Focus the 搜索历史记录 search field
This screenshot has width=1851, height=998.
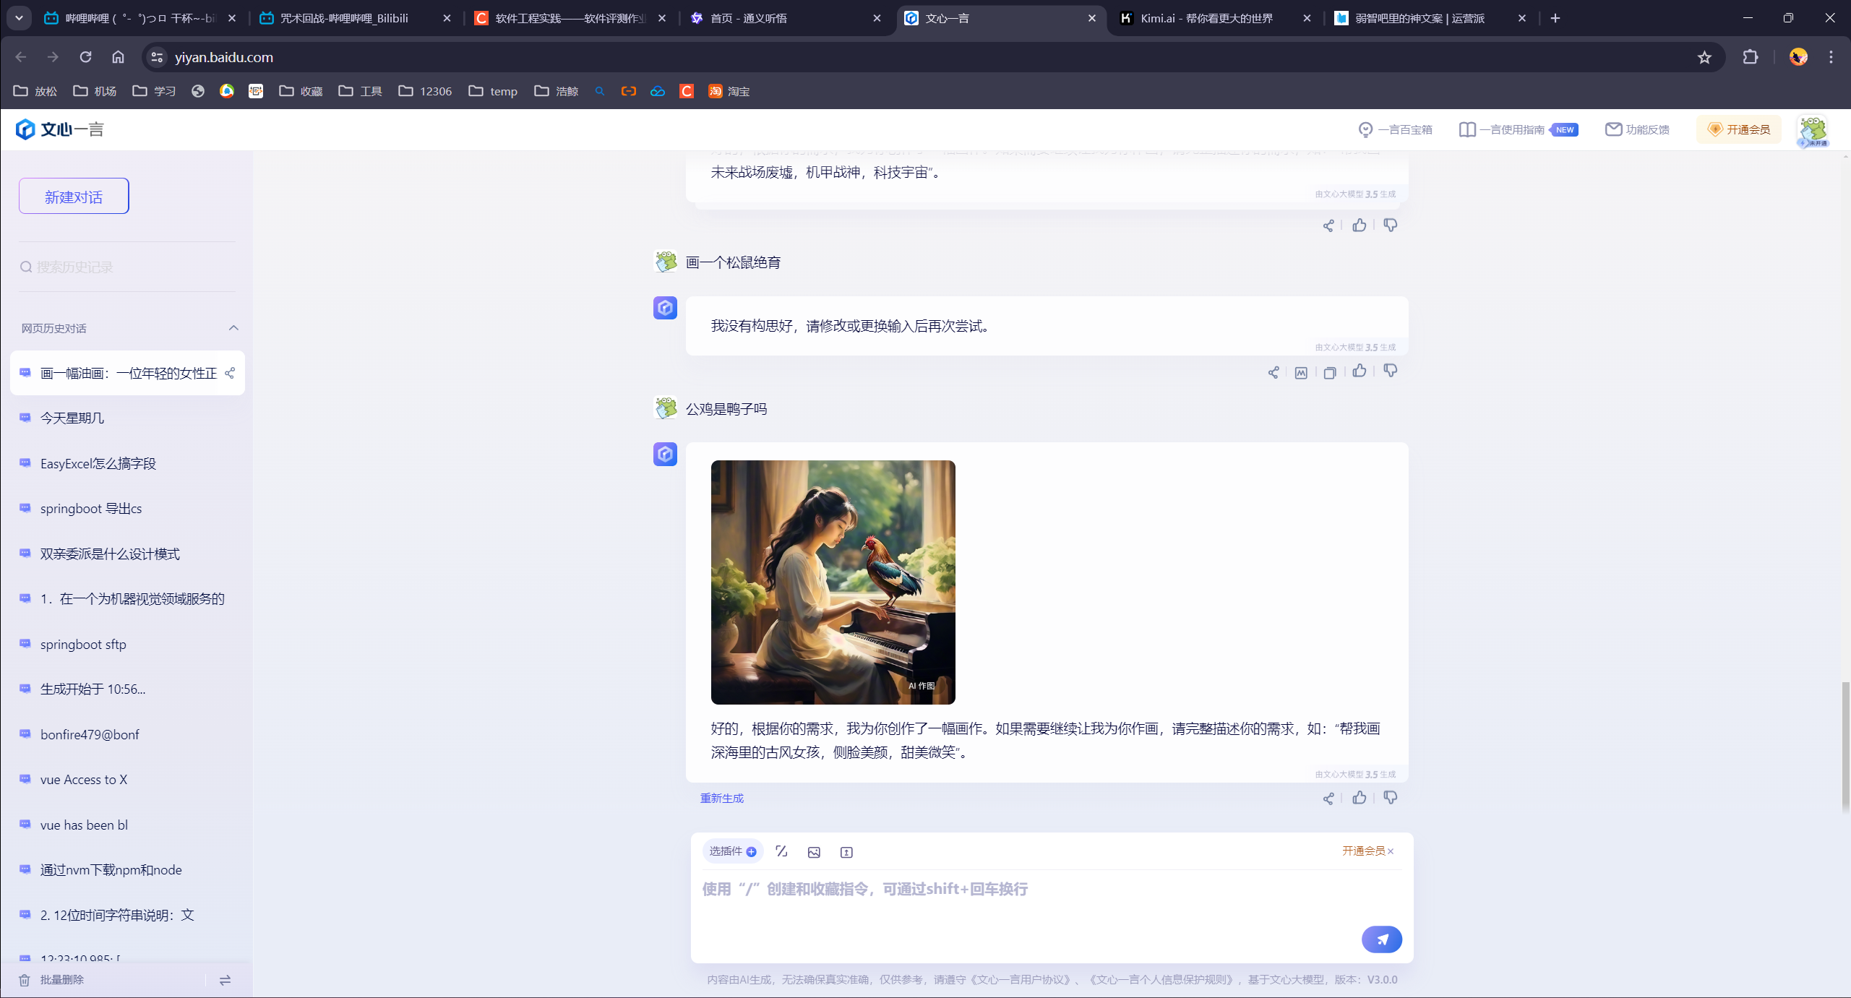(x=127, y=267)
